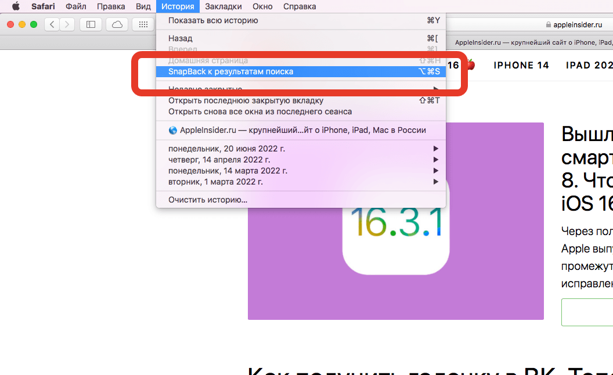Image resolution: width=613 pixels, height=375 pixels.
Task: Open the Вид menu
Action: 143,6
